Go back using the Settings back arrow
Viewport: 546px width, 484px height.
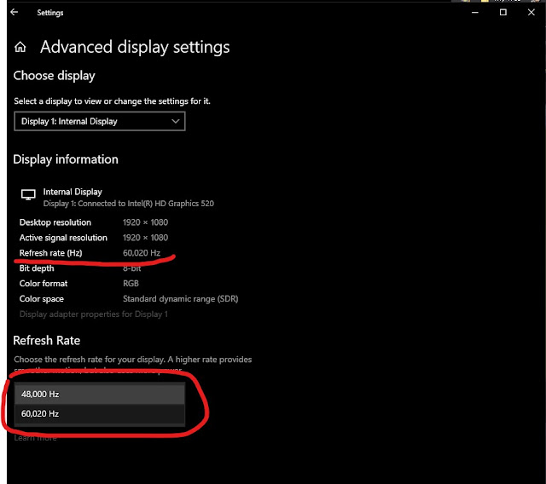pyautogui.click(x=15, y=12)
